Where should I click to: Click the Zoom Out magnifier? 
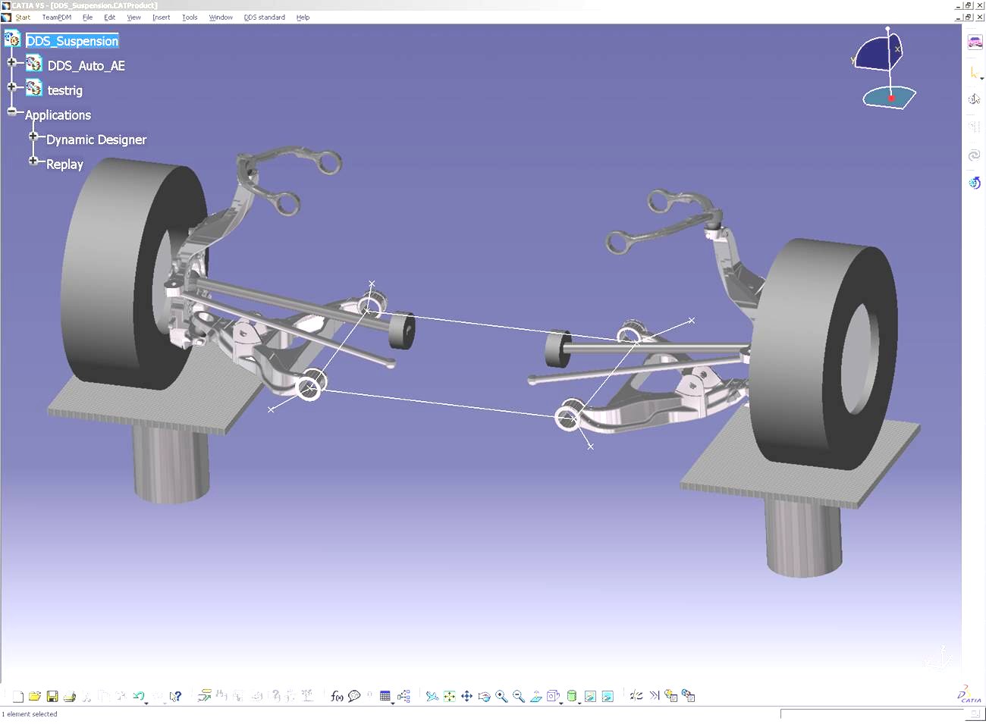click(519, 696)
